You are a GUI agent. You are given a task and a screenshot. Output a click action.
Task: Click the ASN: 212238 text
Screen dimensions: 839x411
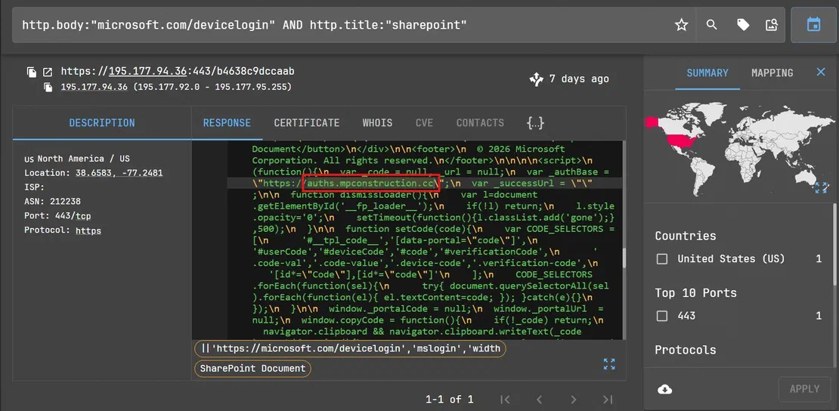pyautogui.click(x=52, y=202)
